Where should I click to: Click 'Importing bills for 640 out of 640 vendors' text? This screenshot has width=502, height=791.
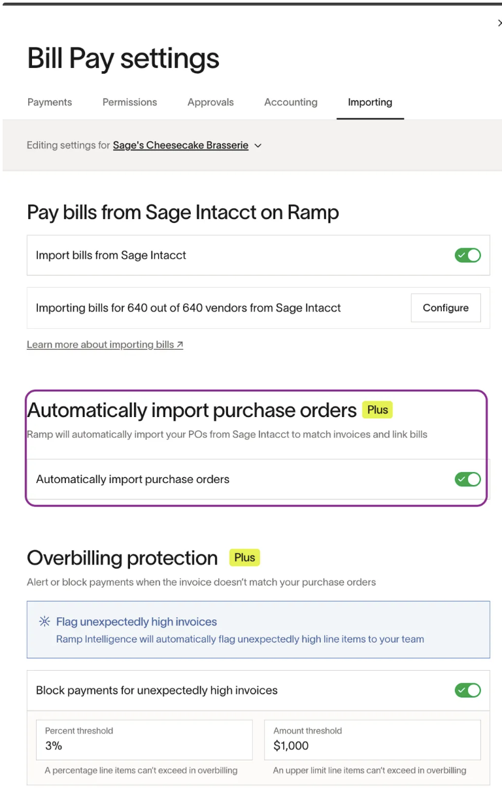(188, 308)
